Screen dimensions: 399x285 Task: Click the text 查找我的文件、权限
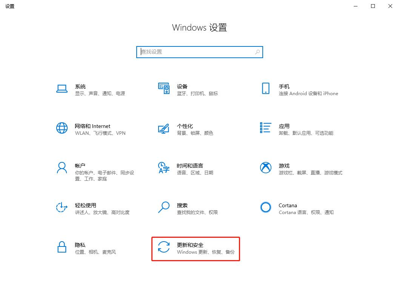[197, 212]
